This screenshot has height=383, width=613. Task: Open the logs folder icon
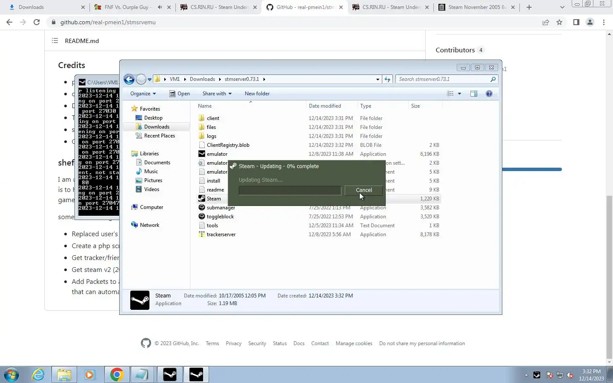pyautogui.click(x=202, y=136)
